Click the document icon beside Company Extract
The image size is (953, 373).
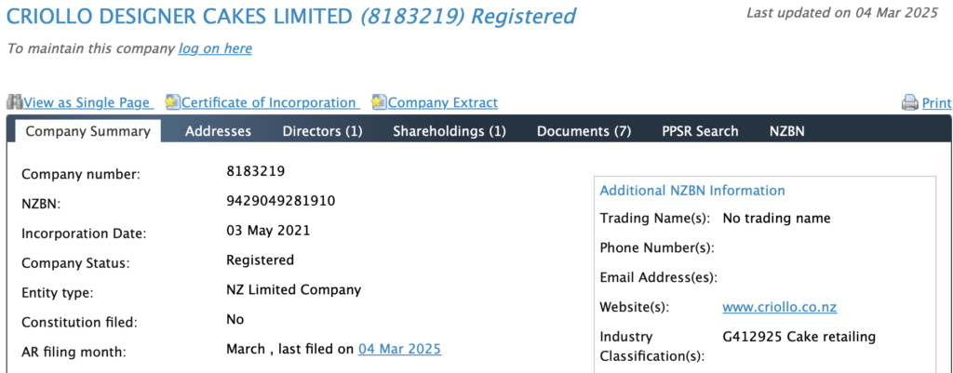click(380, 102)
